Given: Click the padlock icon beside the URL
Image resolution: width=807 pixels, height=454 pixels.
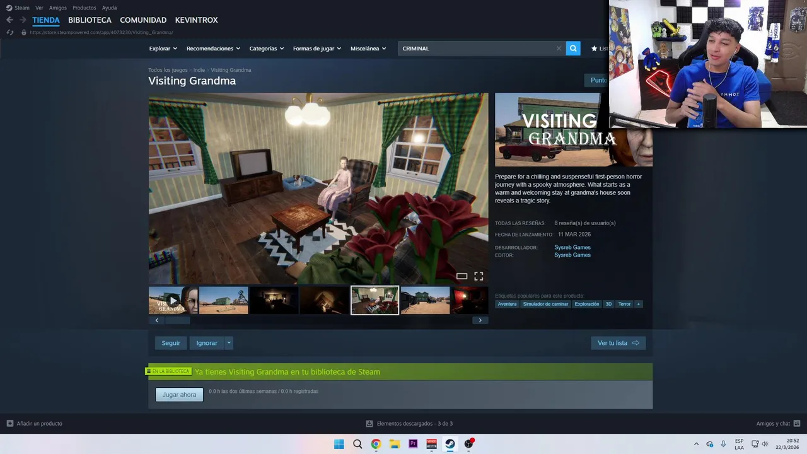Looking at the screenshot, I should pos(24,32).
